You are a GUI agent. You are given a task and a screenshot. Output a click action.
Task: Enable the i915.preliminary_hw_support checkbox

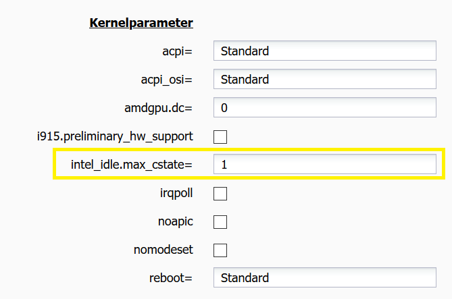220,137
